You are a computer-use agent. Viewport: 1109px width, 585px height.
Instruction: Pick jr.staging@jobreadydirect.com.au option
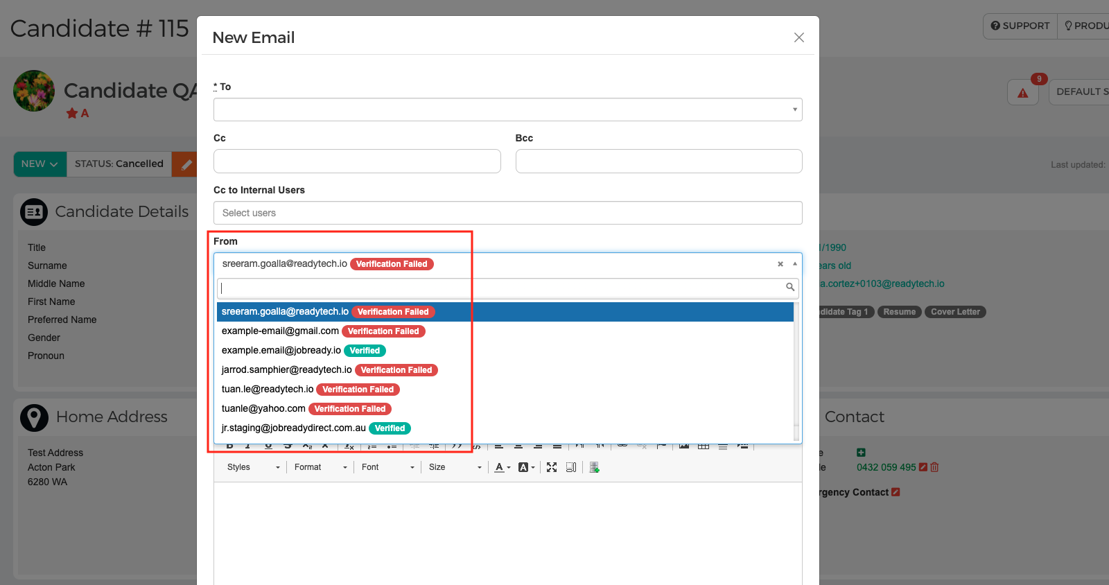coord(505,428)
